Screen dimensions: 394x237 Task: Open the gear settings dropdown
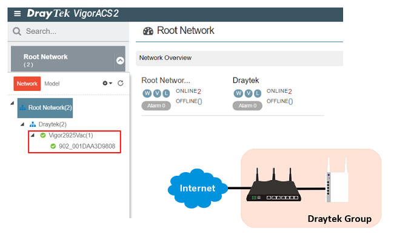click(107, 83)
